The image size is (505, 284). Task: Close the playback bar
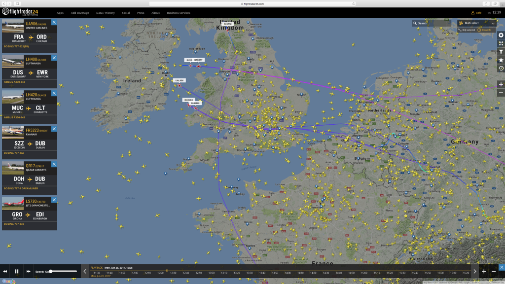tap(502, 268)
